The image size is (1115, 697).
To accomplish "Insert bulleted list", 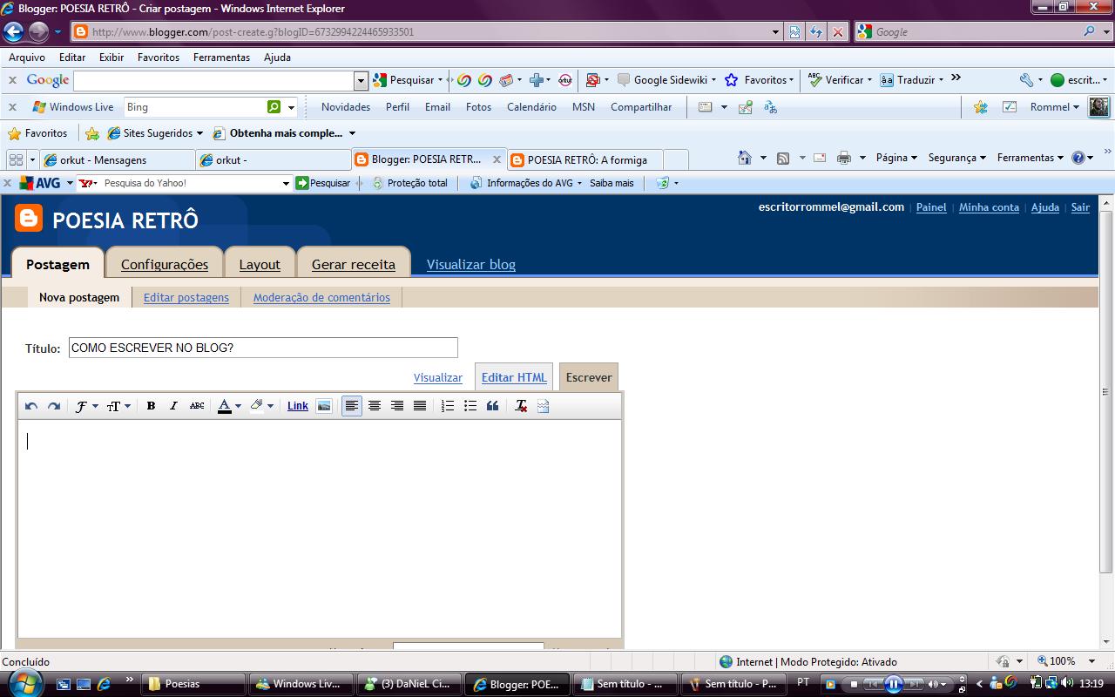I will coord(470,406).
